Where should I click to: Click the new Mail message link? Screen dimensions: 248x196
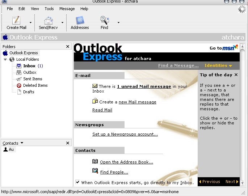(x=138, y=102)
